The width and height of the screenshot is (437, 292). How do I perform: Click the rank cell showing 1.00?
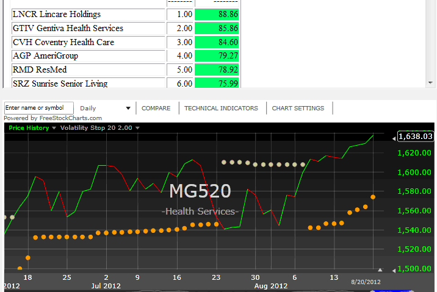coord(180,14)
